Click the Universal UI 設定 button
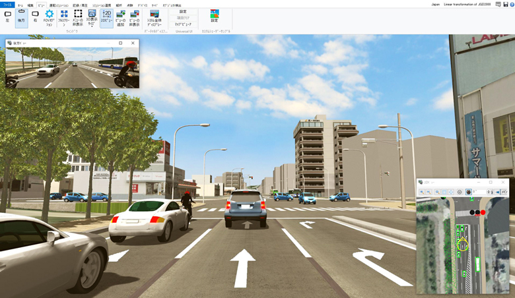 183,11
